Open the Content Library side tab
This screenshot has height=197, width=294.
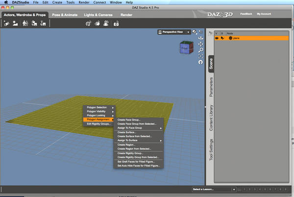coord(211,118)
